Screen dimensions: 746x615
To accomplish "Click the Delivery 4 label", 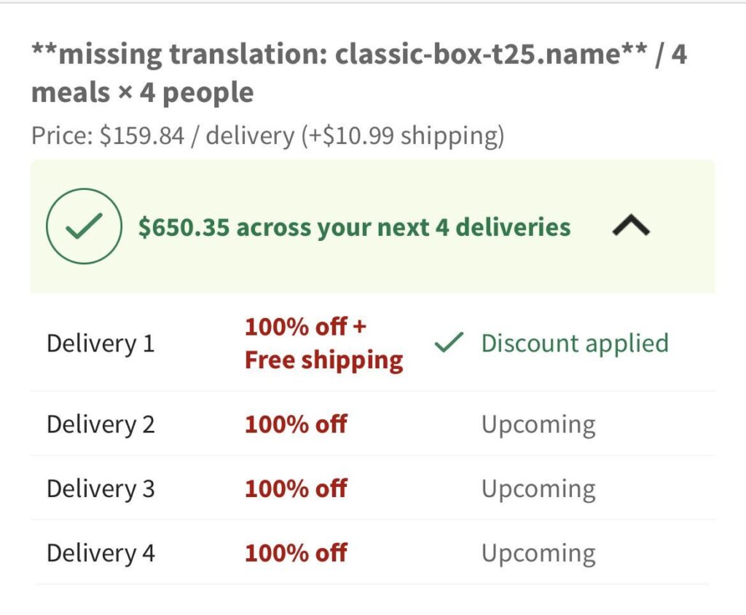I will pos(100,553).
